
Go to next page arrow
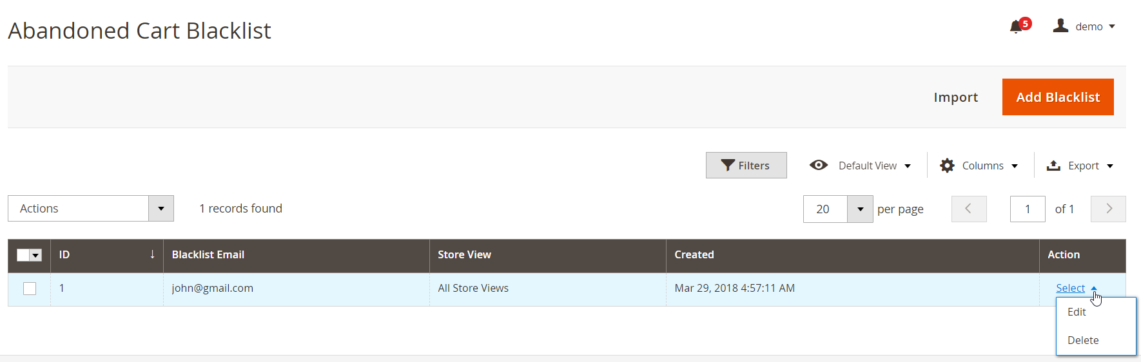pyautogui.click(x=1108, y=209)
